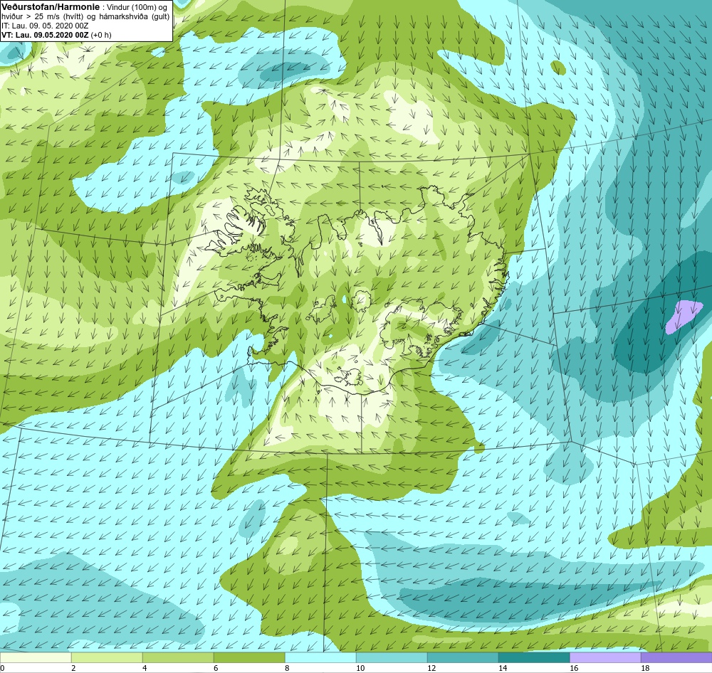Viewport: 712px width, 673px height.
Task: Click the small green oval in the top right sea
Action: click(x=559, y=68)
